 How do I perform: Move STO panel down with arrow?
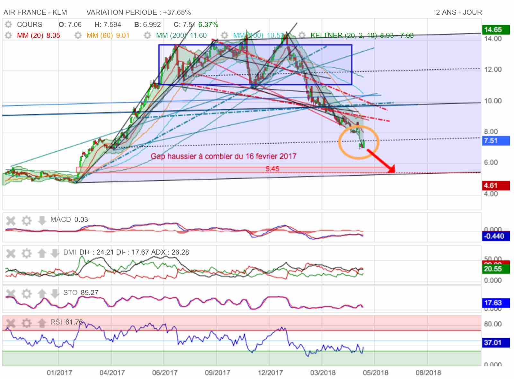[x=55, y=293]
